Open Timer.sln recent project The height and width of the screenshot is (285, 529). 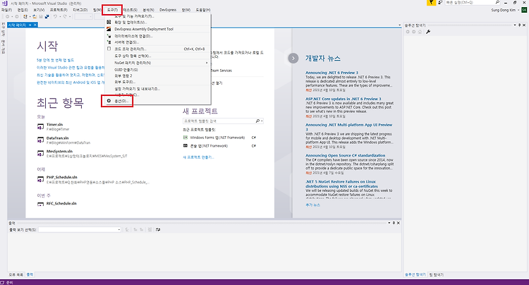[54, 125]
